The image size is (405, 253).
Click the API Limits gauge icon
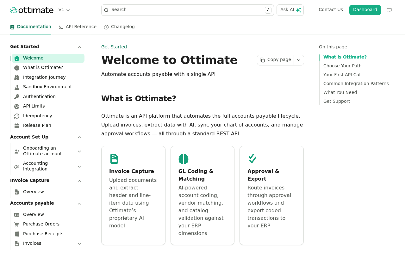[17, 106]
